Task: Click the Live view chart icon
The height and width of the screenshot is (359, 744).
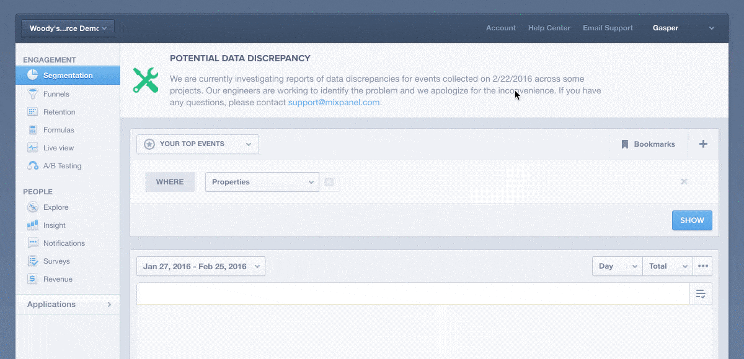Action: pos(33,148)
